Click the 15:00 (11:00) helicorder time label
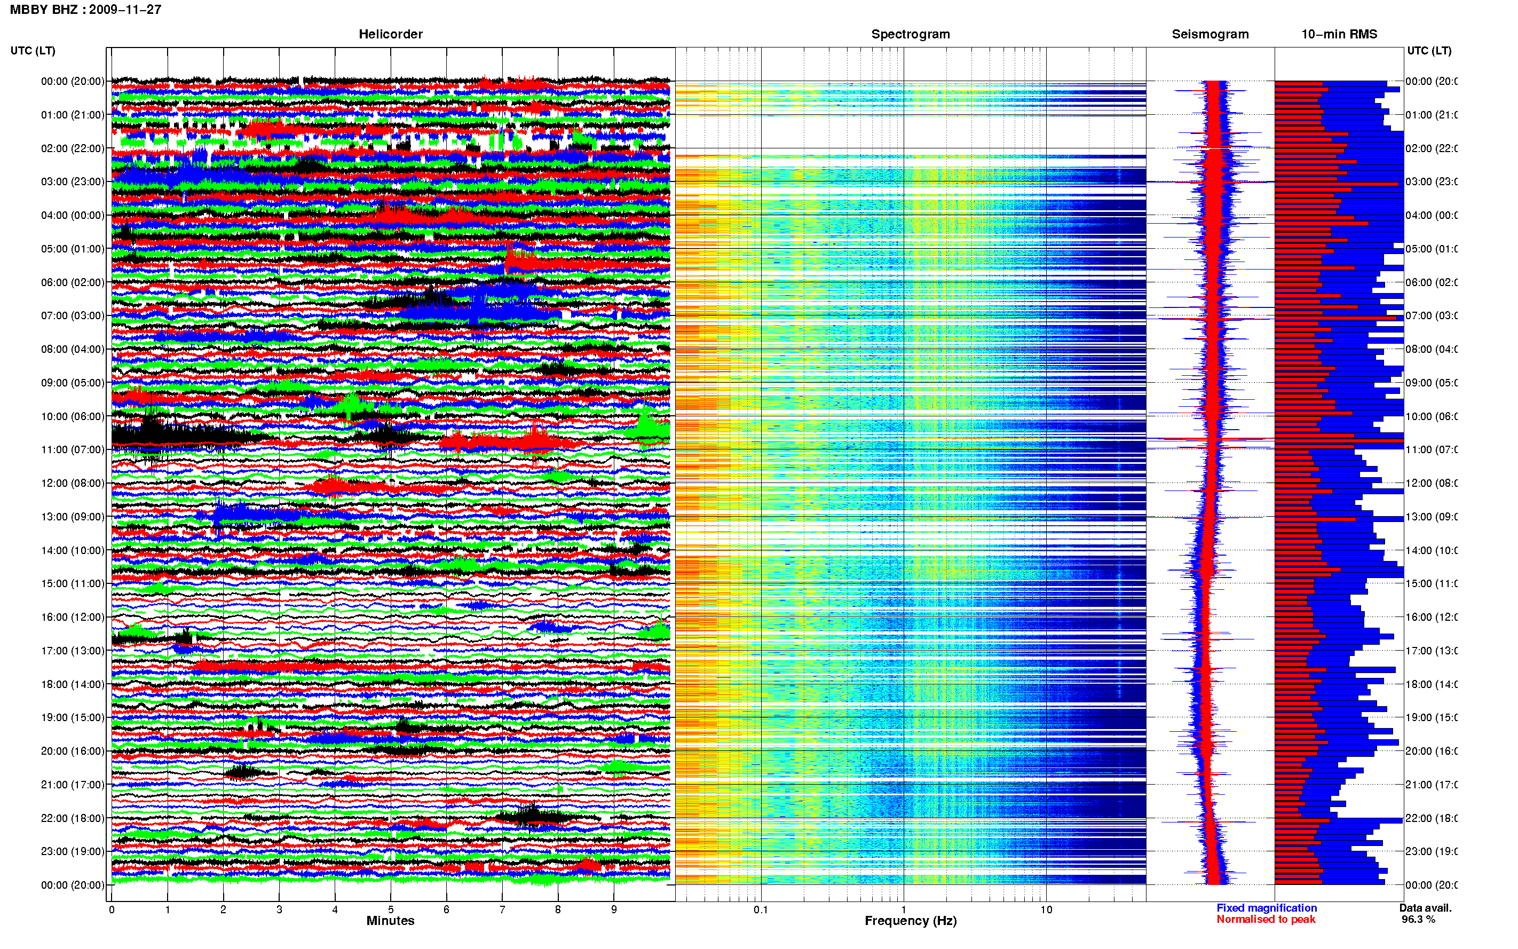 click(73, 583)
